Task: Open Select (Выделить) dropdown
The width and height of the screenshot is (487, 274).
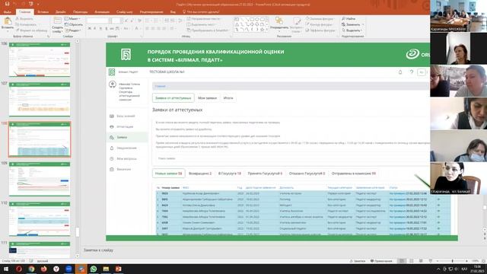Action: pyautogui.click(x=352, y=30)
